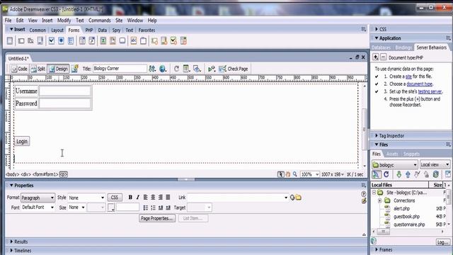Insert a Label form element
The width and height of the screenshot is (453, 255).
coord(134,41)
